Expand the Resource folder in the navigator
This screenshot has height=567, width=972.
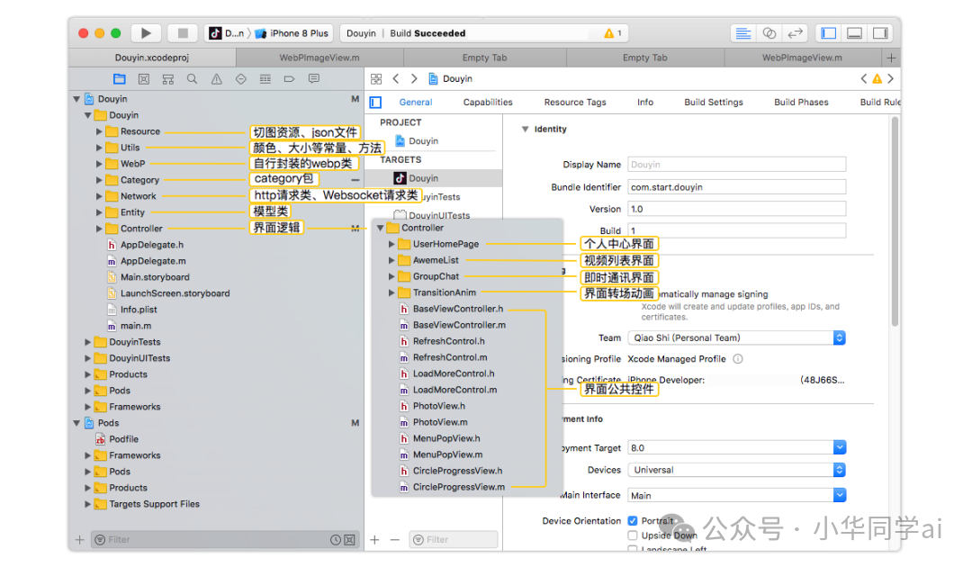point(100,131)
